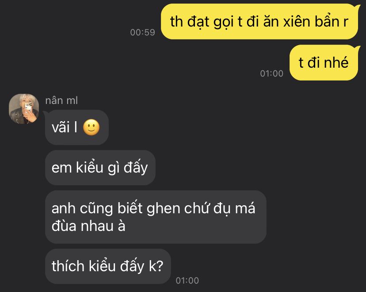Tap the yellow message about eating xiên bẩn
This screenshot has width=366, height=292.
click(259, 22)
